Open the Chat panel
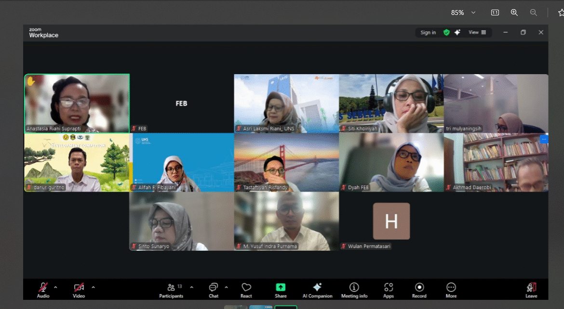This screenshot has width=564, height=309. click(x=214, y=289)
